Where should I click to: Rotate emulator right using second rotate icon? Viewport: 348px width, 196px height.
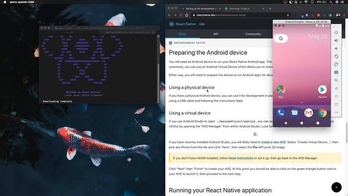(336, 64)
